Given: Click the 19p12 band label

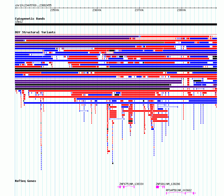Looking at the screenshot, I should click(19, 22).
